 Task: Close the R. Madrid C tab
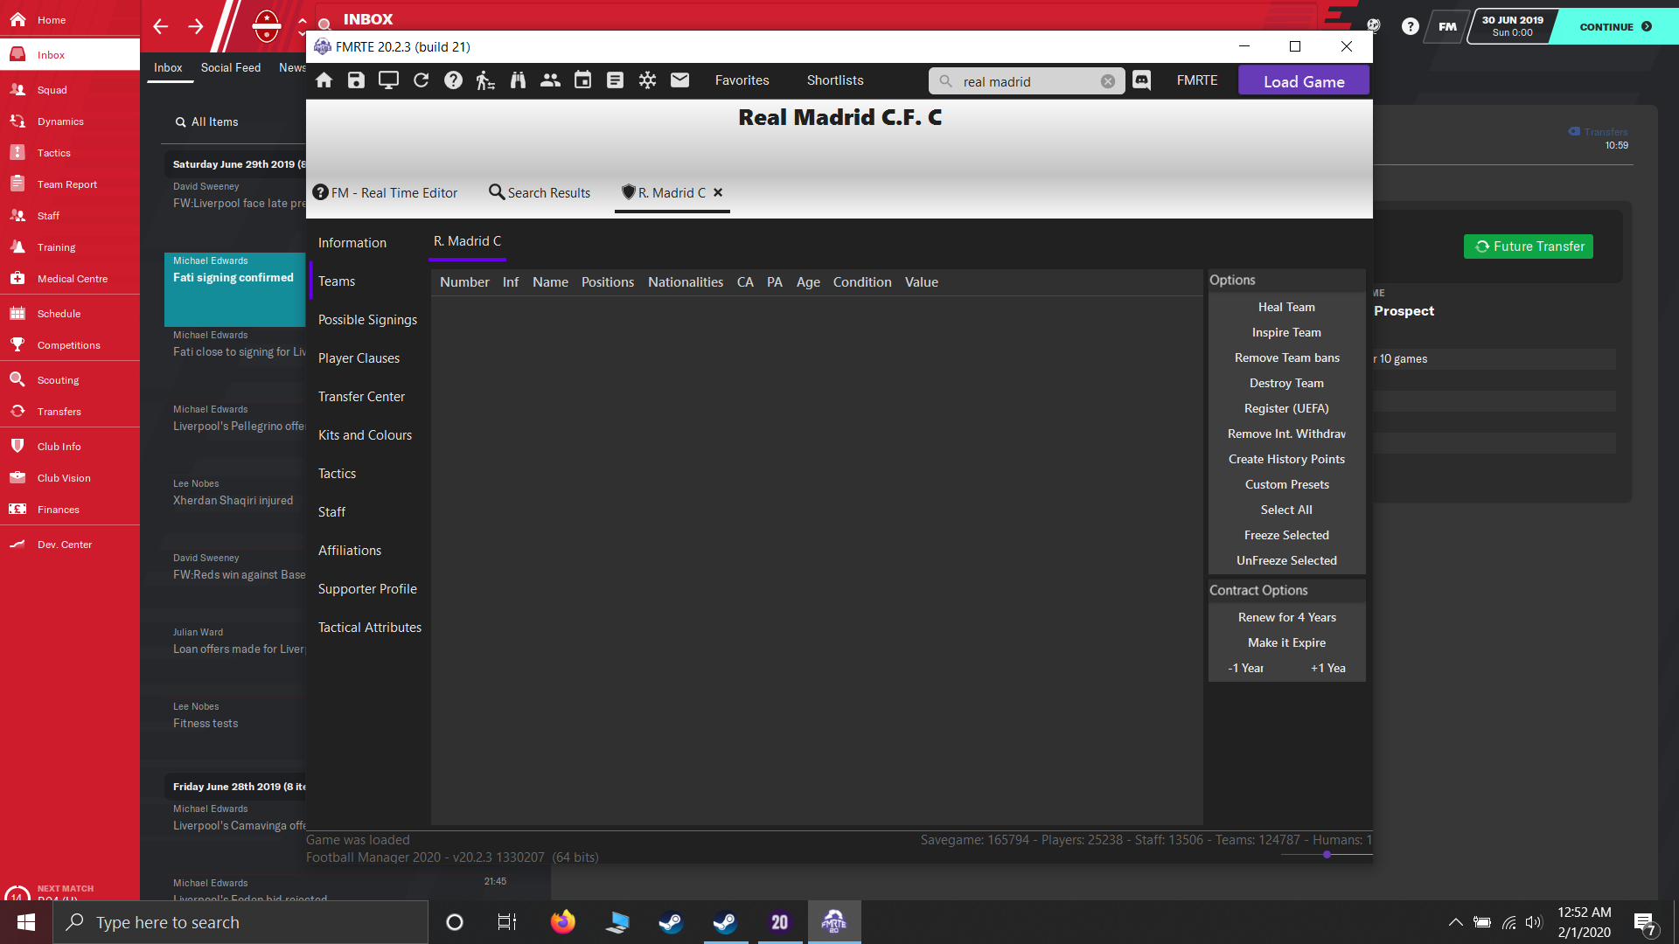(718, 192)
